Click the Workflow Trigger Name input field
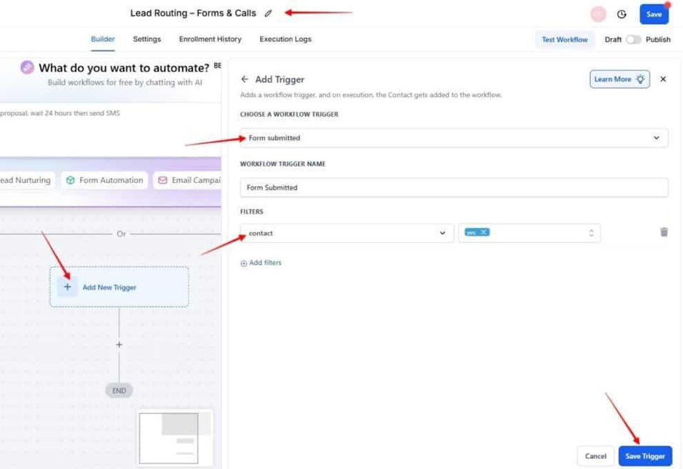Screen dimensions: 683x469 tap(454, 187)
